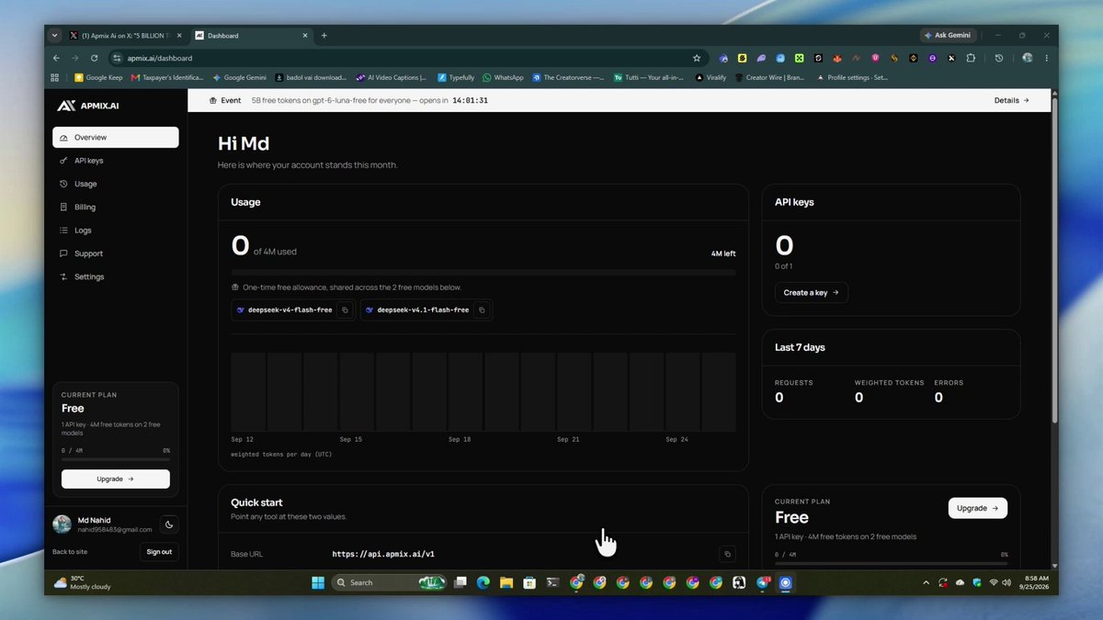
Task: Open event Details in the banner
Action: click(x=1011, y=100)
